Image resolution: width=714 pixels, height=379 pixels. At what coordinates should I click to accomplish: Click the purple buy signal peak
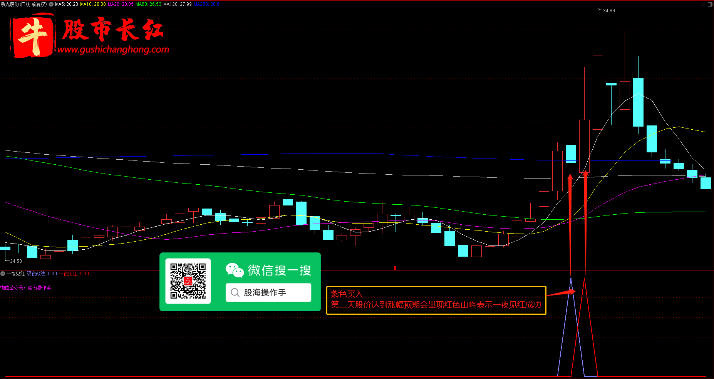pyautogui.click(x=571, y=280)
